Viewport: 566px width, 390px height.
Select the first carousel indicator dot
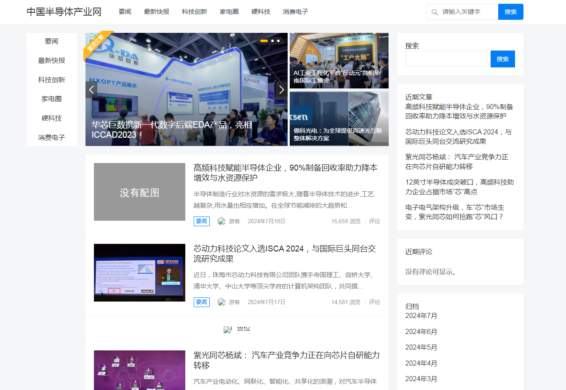click(x=264, y=41)
